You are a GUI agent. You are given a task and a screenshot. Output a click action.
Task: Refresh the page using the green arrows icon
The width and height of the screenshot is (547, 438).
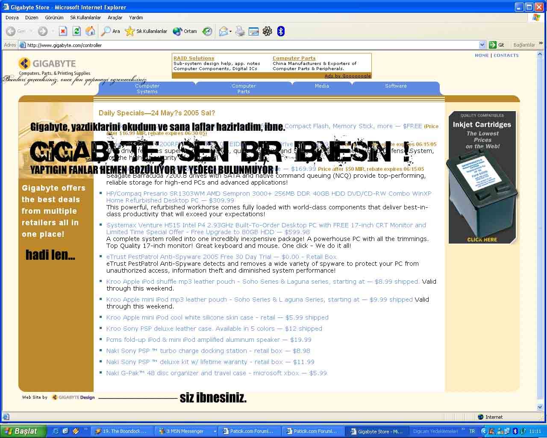[76, 31]
